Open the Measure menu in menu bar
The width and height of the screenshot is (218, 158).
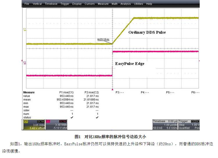point(103,4)
